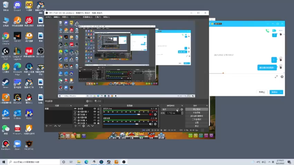
Task: Click the Start Recording button
Action: click(x=197, y=113)
